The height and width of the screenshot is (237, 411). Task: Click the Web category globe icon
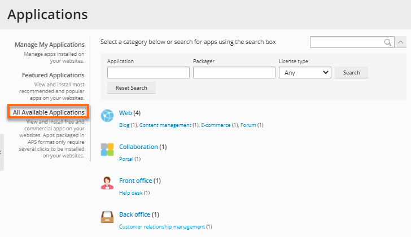pyautogui.click(x=107, y=116)
